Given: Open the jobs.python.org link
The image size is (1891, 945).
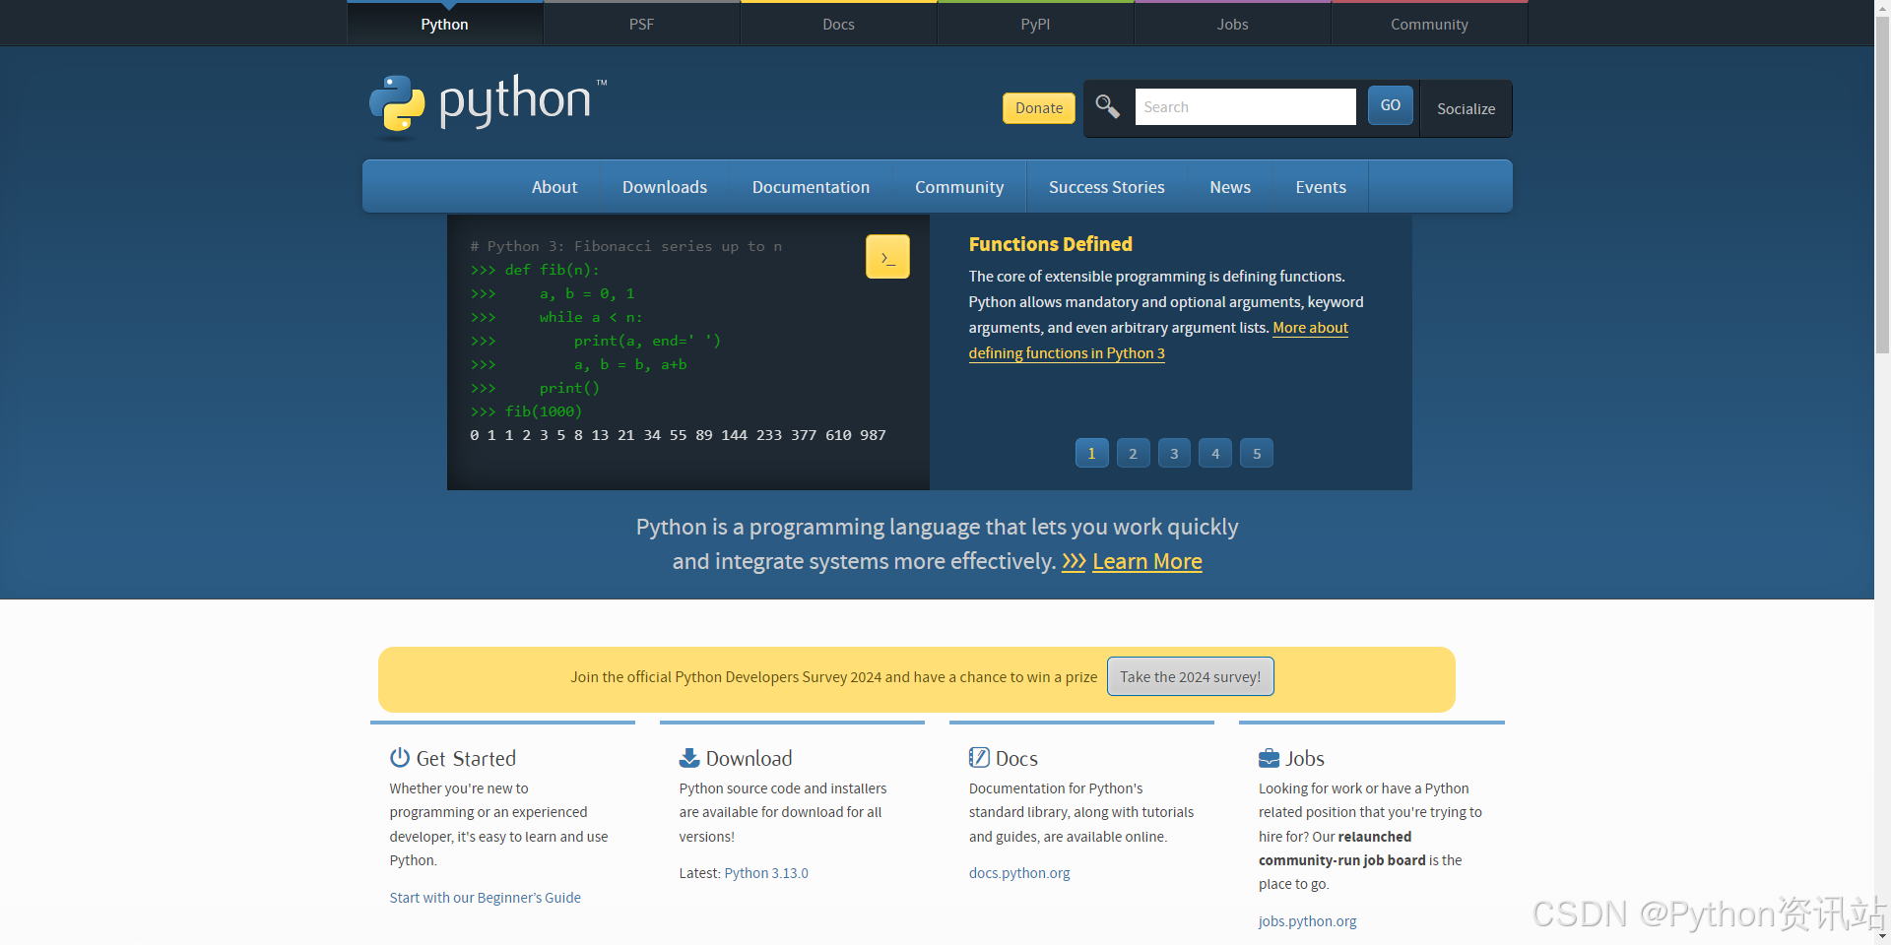Looking at the screenshot, I should pyautogui.click(x=1307, y=921).
